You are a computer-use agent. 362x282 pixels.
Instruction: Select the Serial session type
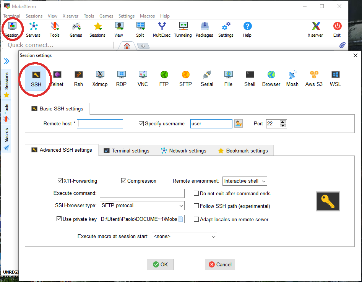[207, 79]
